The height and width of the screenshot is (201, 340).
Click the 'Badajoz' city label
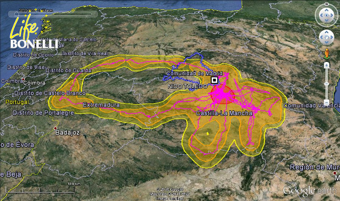click(67, 132)
